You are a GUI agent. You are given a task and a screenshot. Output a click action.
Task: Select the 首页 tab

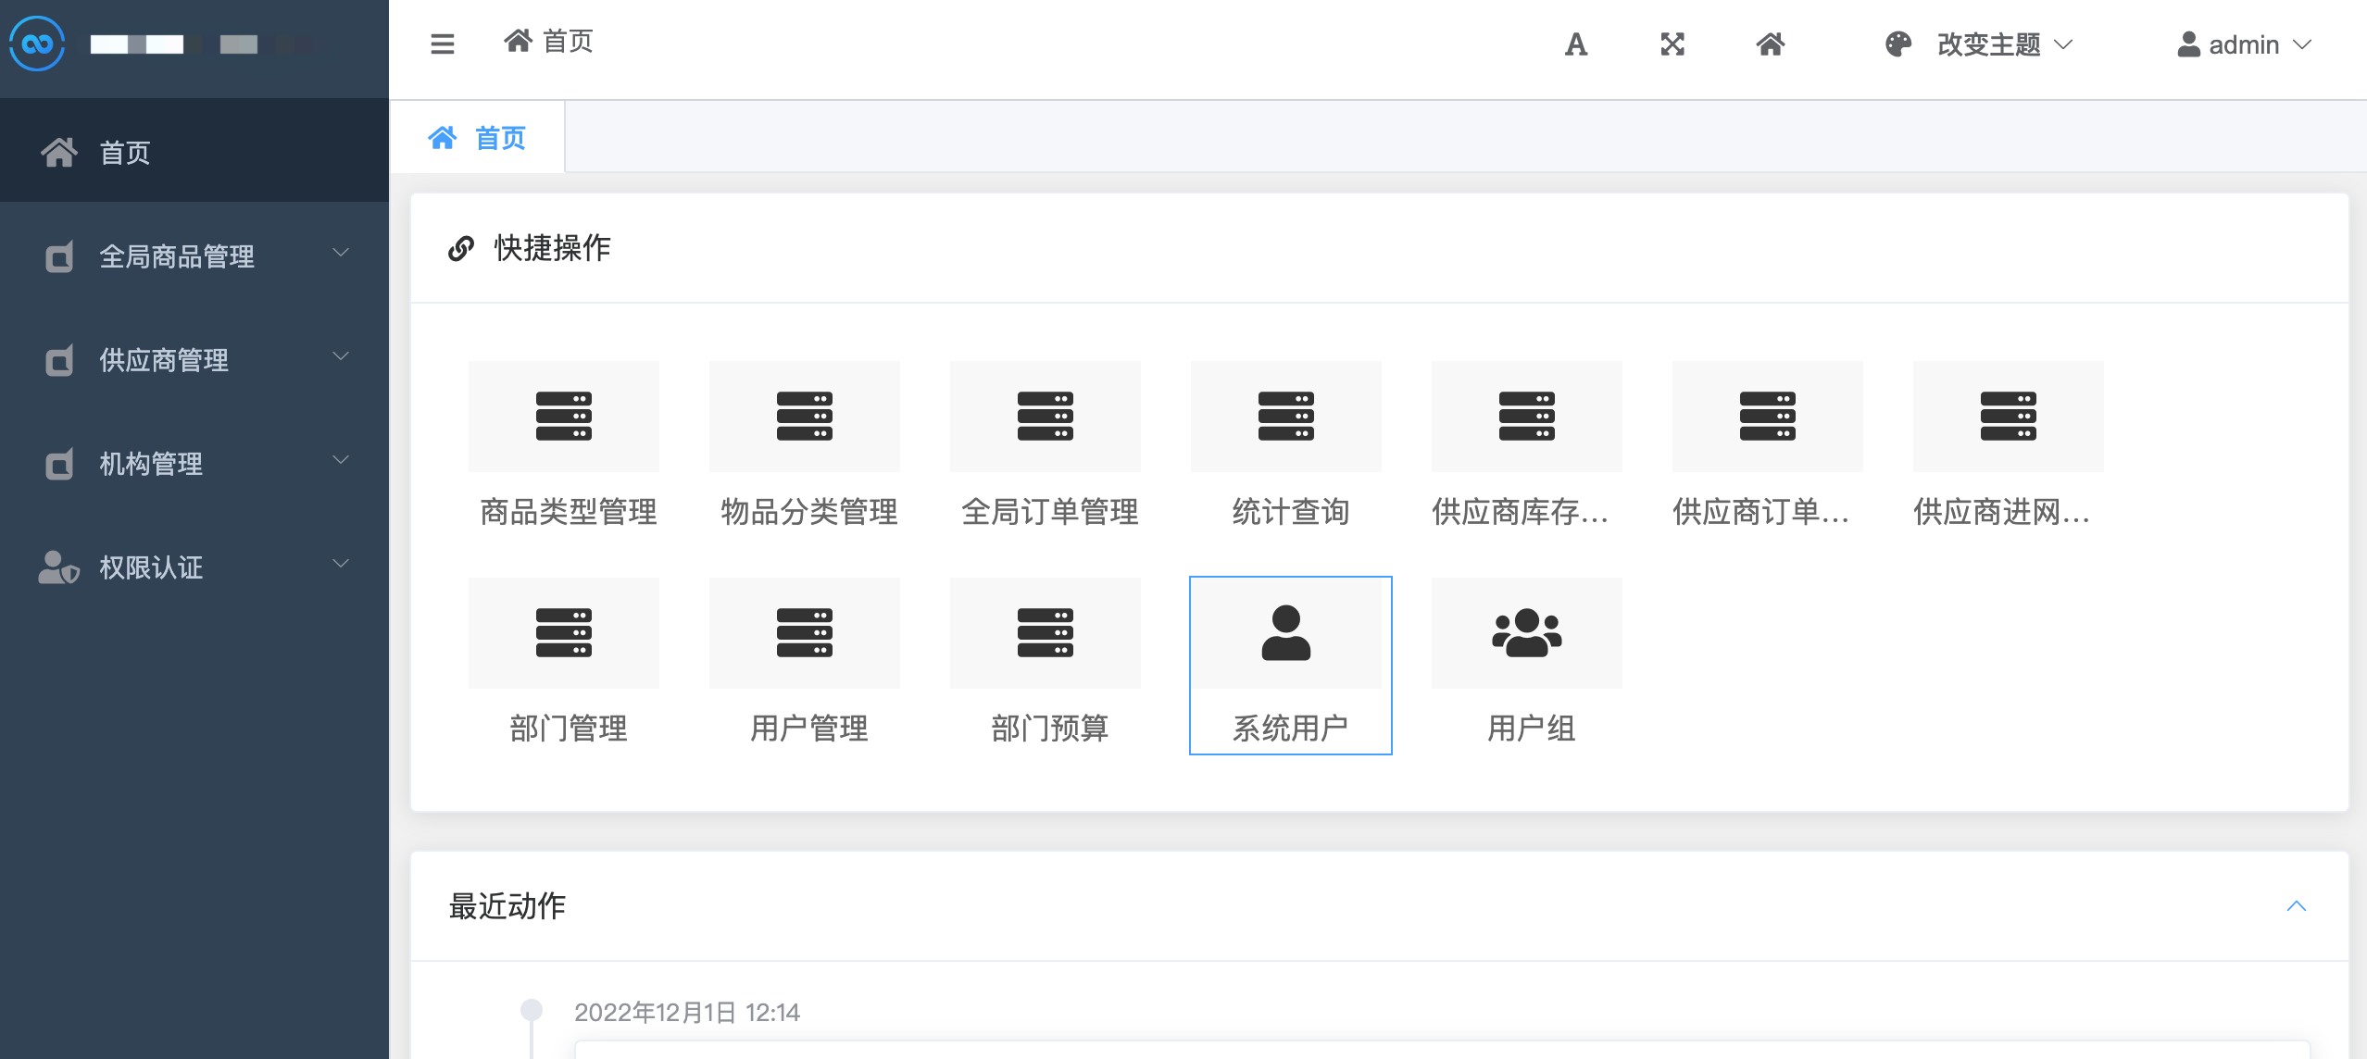coord(478,138)
